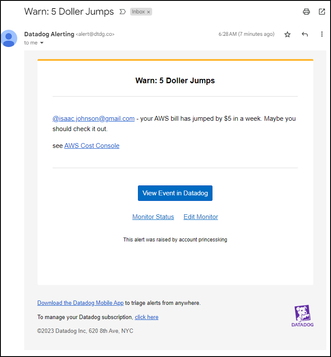Click the bold 'Warn: 5 Doller Jumps' heading
This screenshot has width=331, height=357.
(175, 81)
